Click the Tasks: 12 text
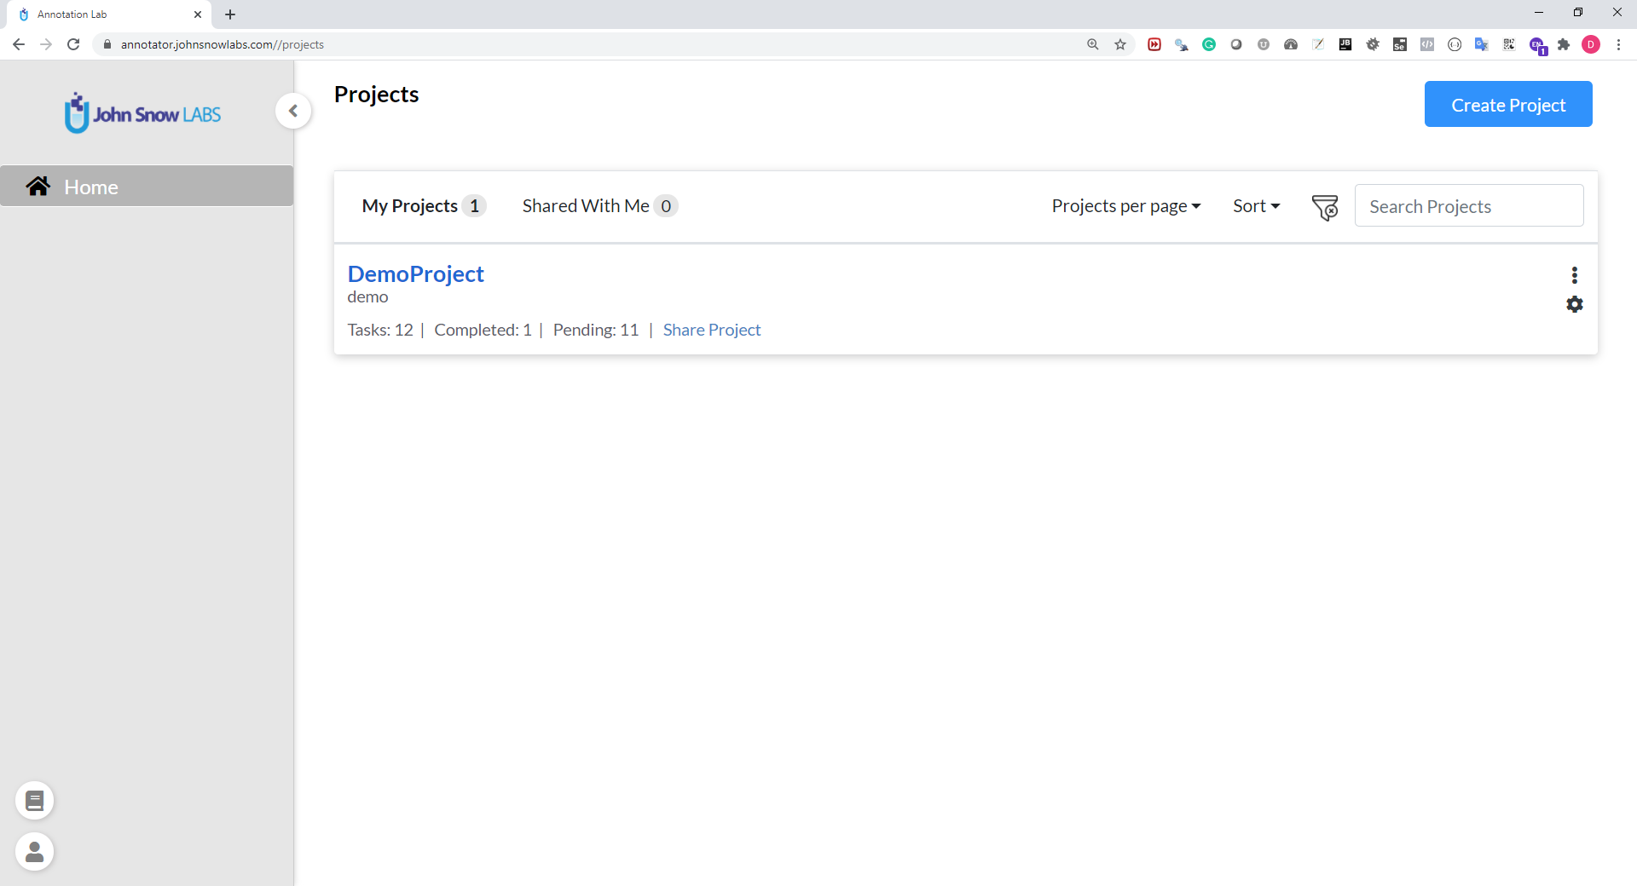1637x886 pixels. [380, 330]
